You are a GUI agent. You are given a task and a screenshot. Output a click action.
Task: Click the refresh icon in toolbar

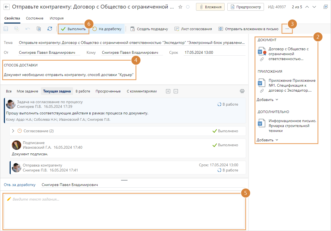[50, 29]
